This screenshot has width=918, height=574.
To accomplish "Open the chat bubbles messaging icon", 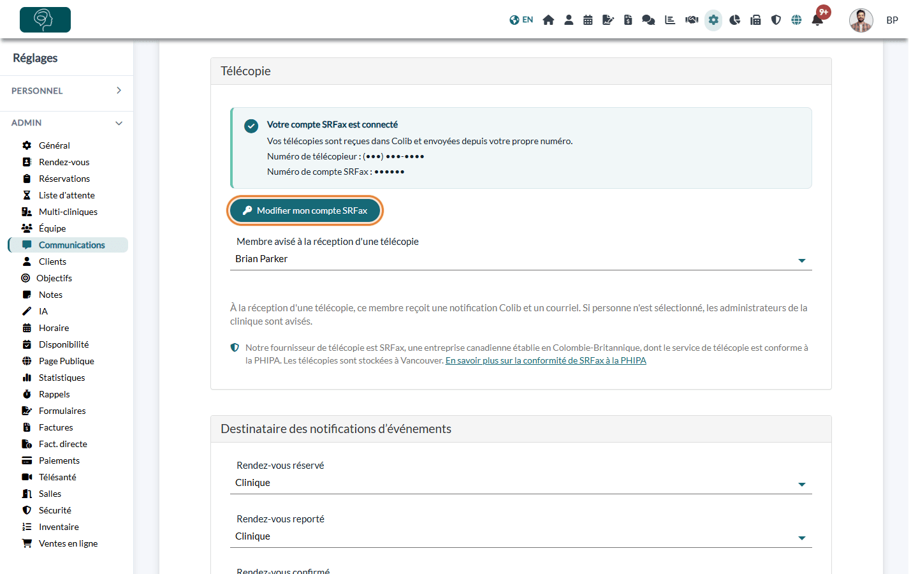I will pyautogui.click(x=648, y=20).
